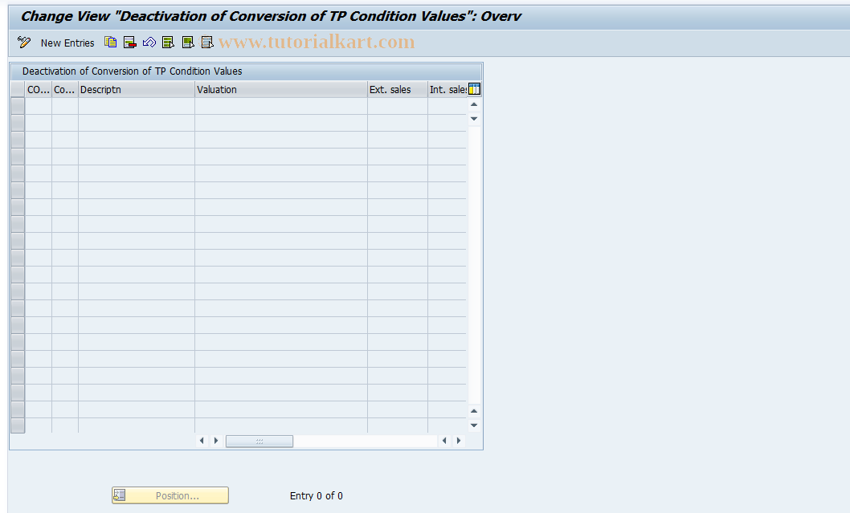This screenshot has width=850, height=513.
Task: Click the far-right scroll-right arrow
Action: point(459,441)
